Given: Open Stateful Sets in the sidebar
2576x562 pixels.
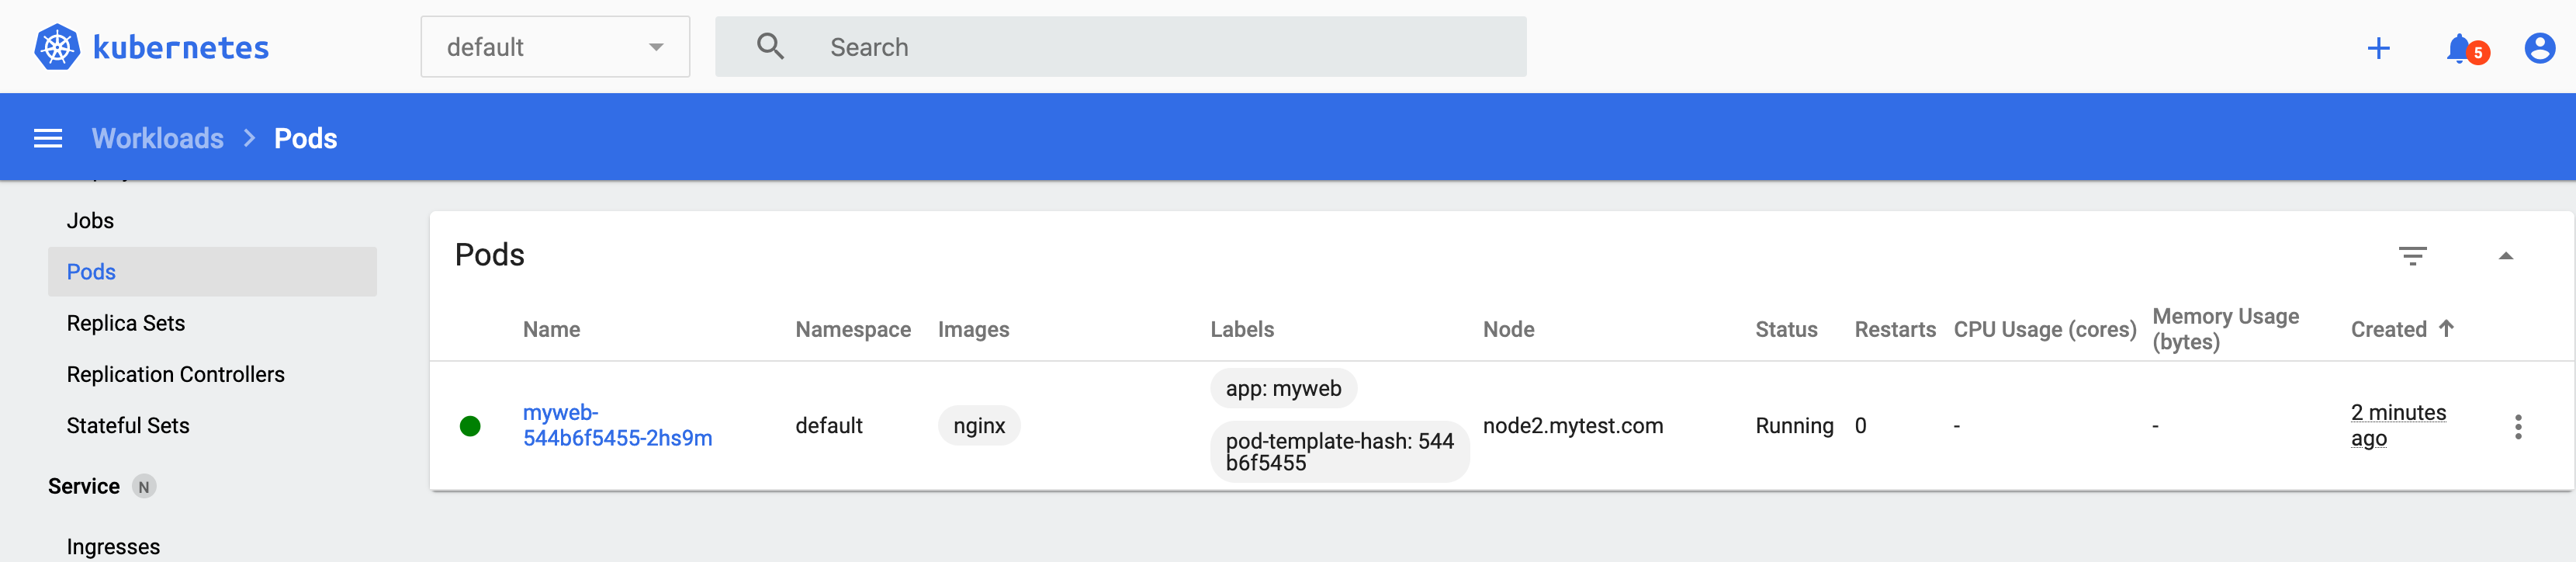Looking at the screenshot, I should click(x=128, y=426).
